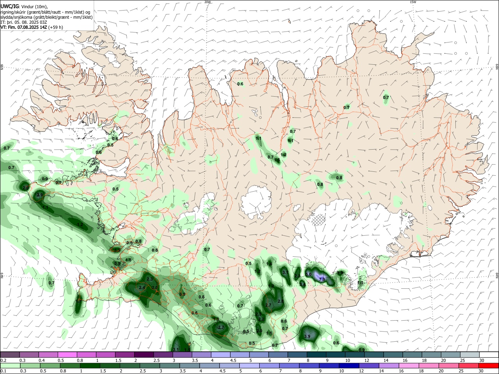Click the 0.4 label on the colour scale
Viewport: 499px width, 374px height.
pos(42,360)
